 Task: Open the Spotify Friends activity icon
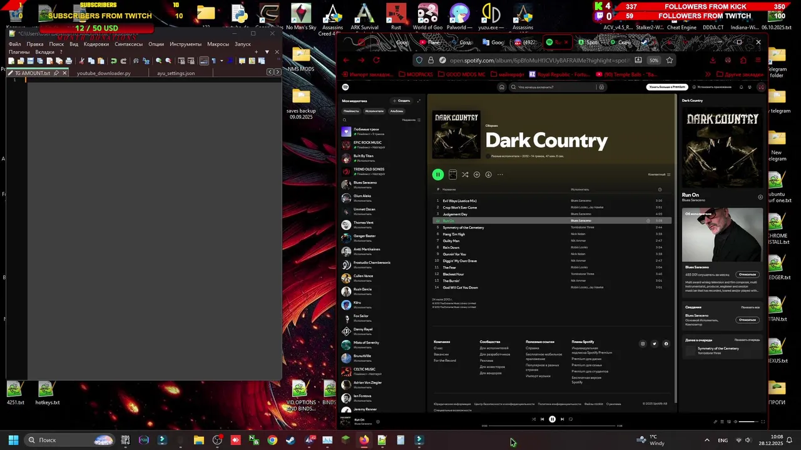751,87
